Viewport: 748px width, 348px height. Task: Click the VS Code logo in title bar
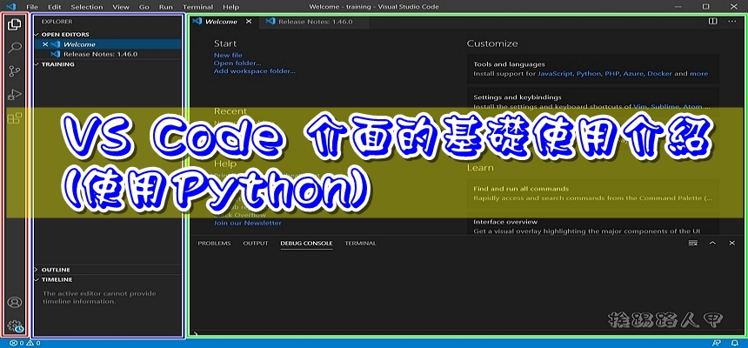click(11, 7)
